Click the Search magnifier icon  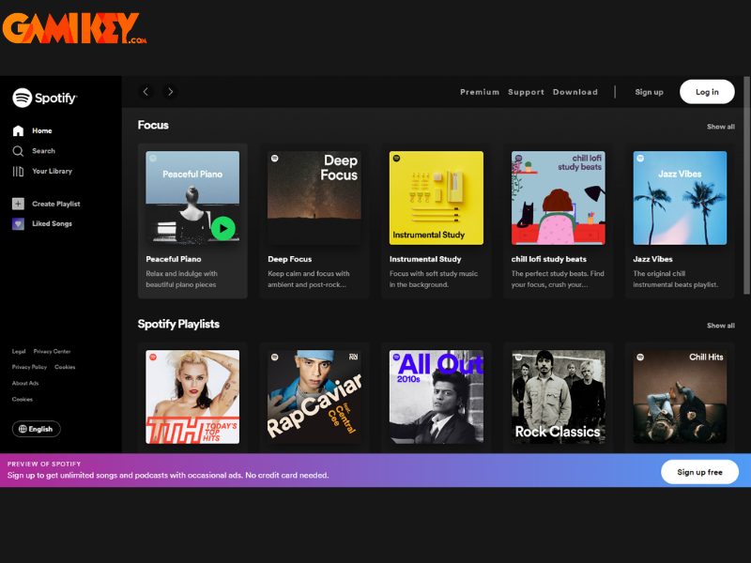coord(18,151)
